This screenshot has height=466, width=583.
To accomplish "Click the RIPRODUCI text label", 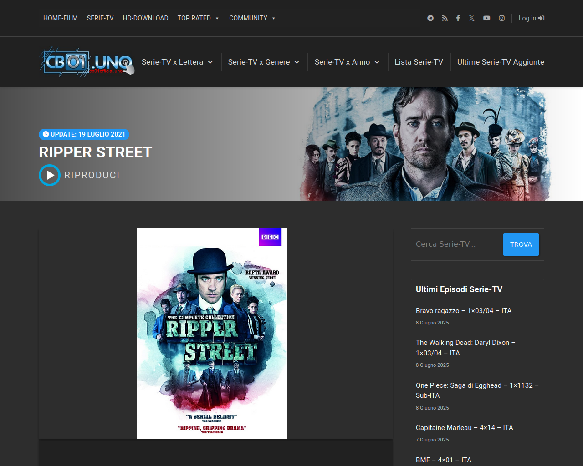I will coord(92,175).
